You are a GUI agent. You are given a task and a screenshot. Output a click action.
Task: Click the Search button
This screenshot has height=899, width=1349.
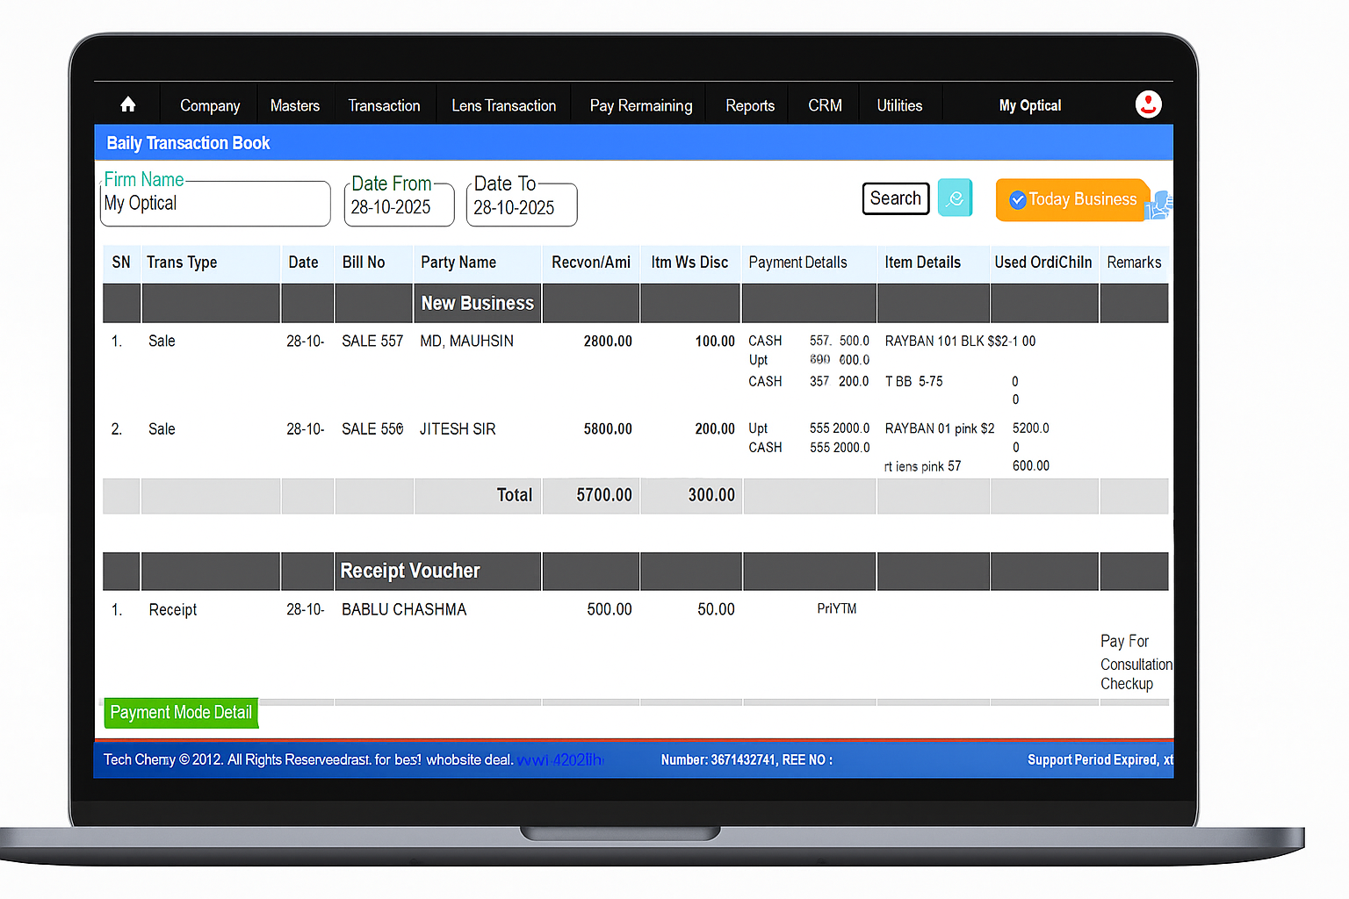click(x=895, y=198)
